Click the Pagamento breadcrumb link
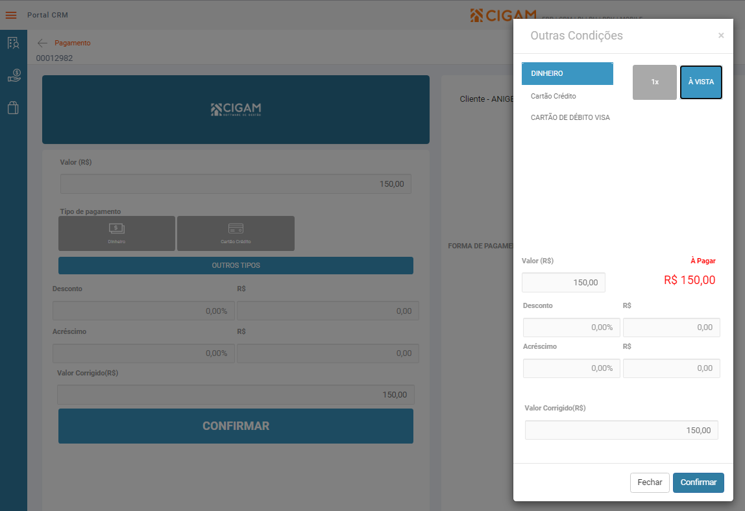745x511 pixels. point(72,43)
